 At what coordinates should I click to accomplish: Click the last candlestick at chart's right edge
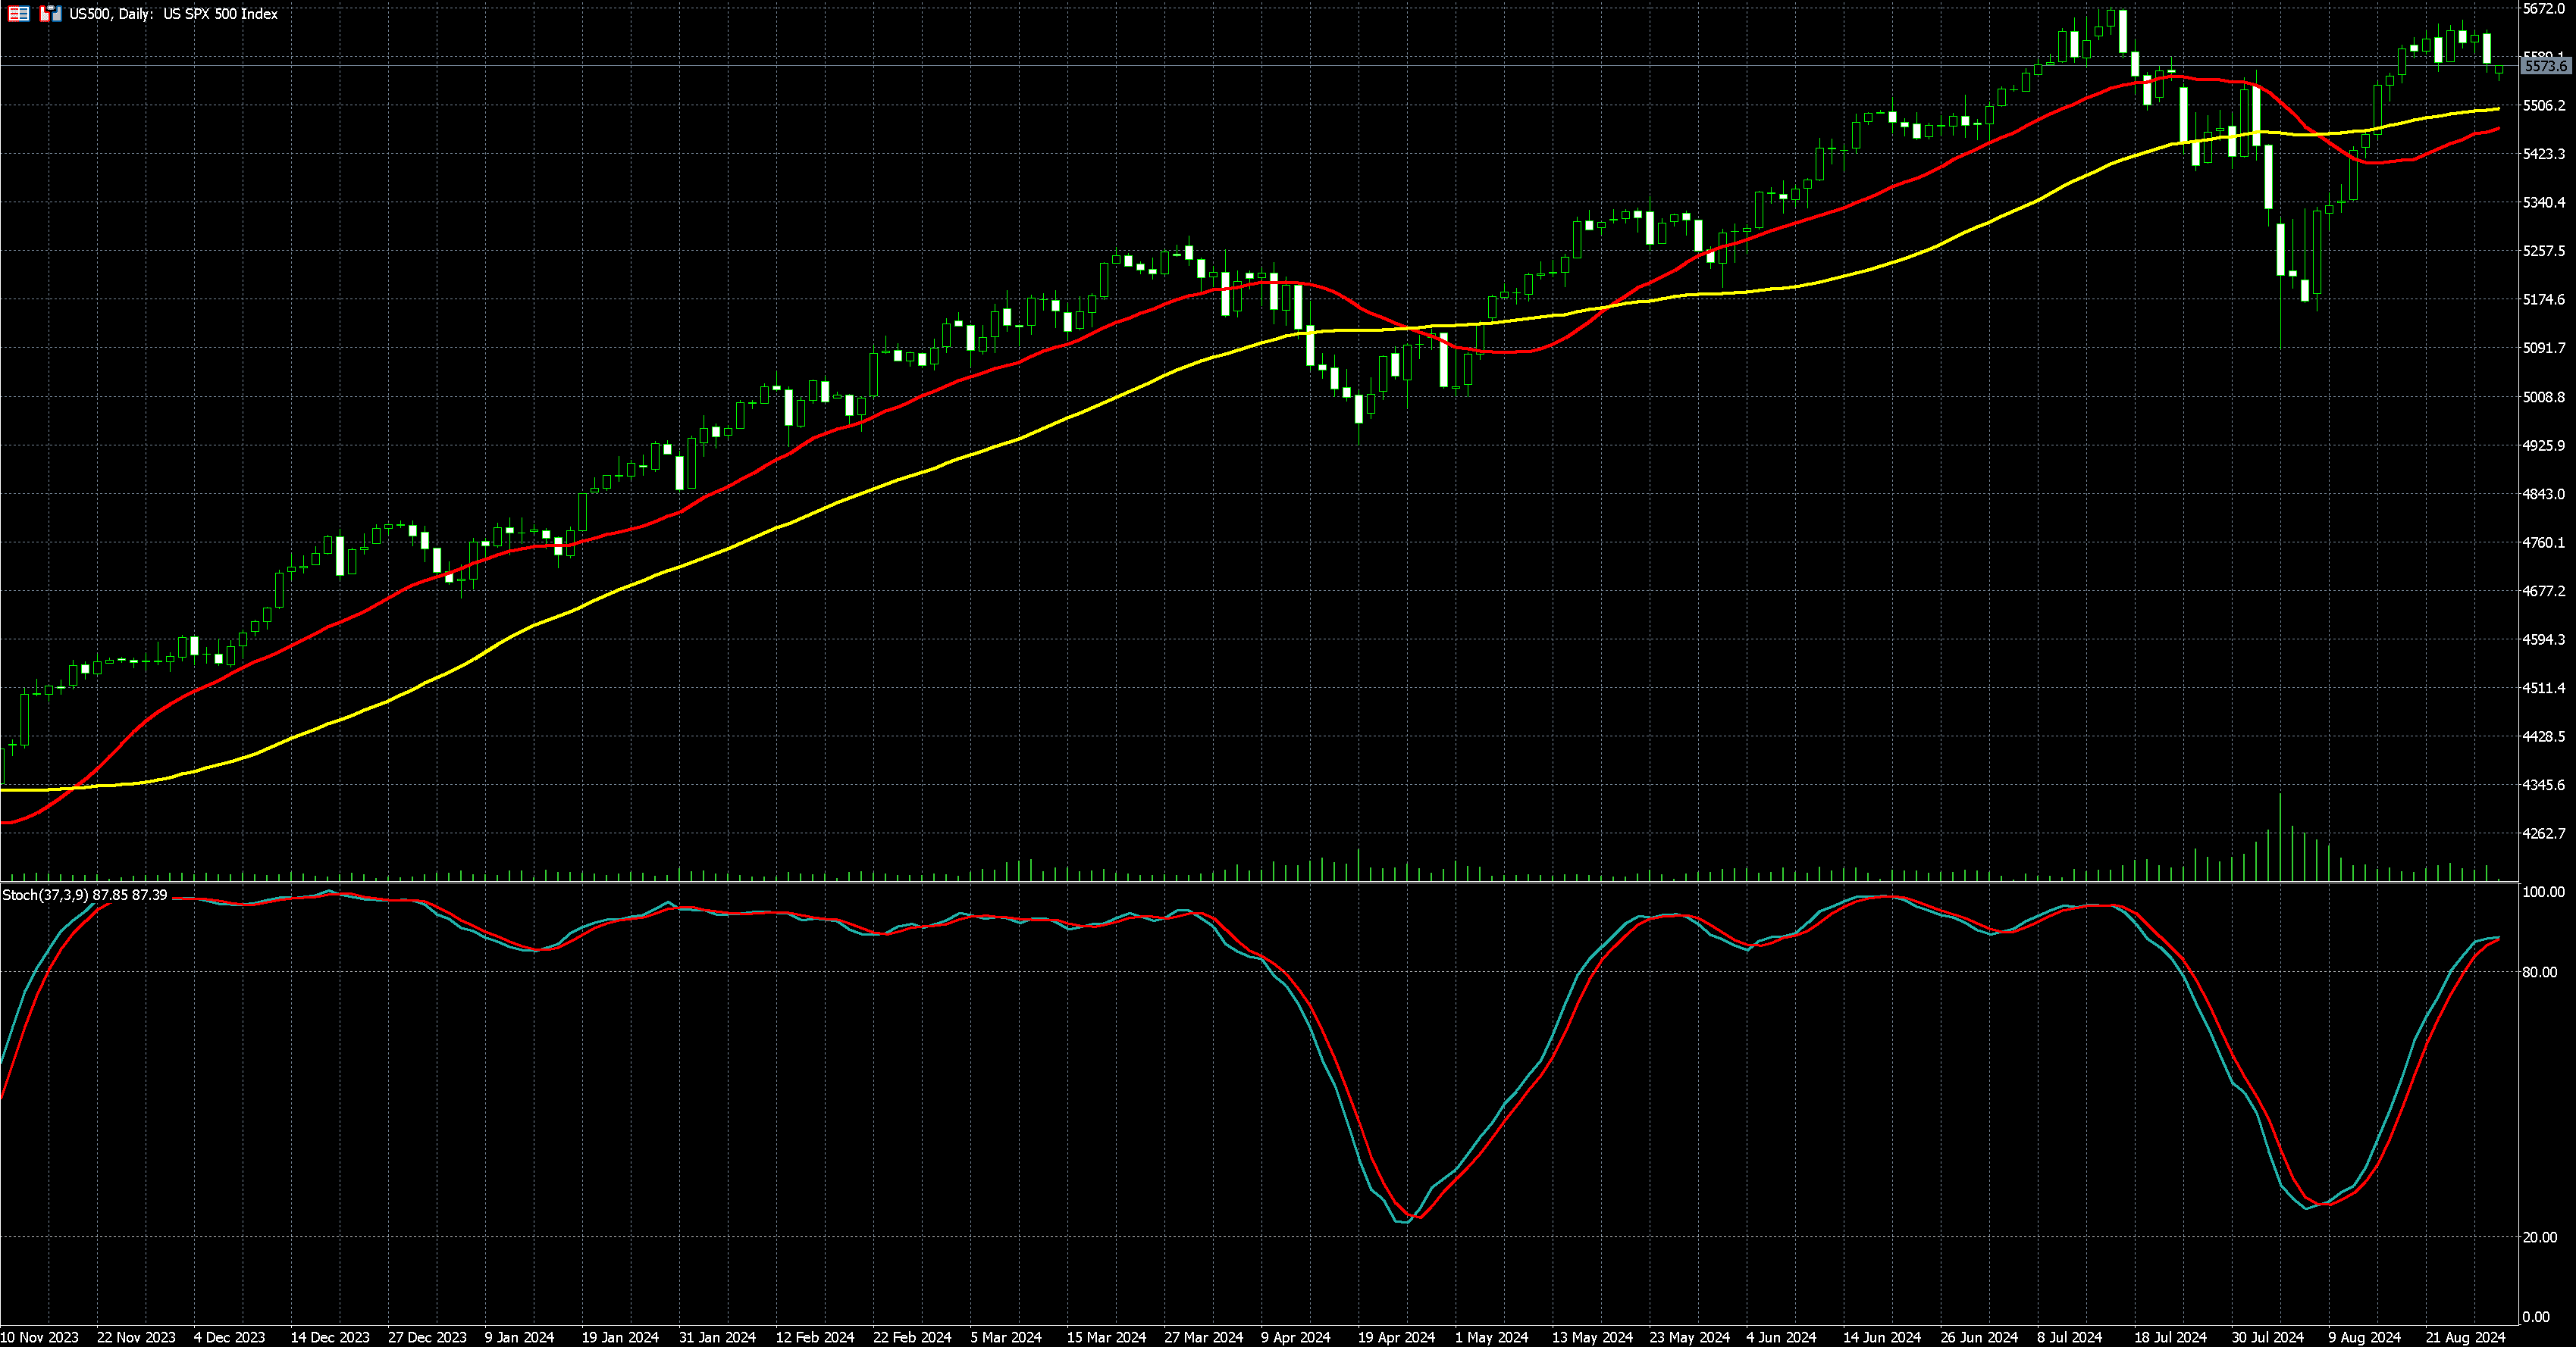tap(2500, 70)
